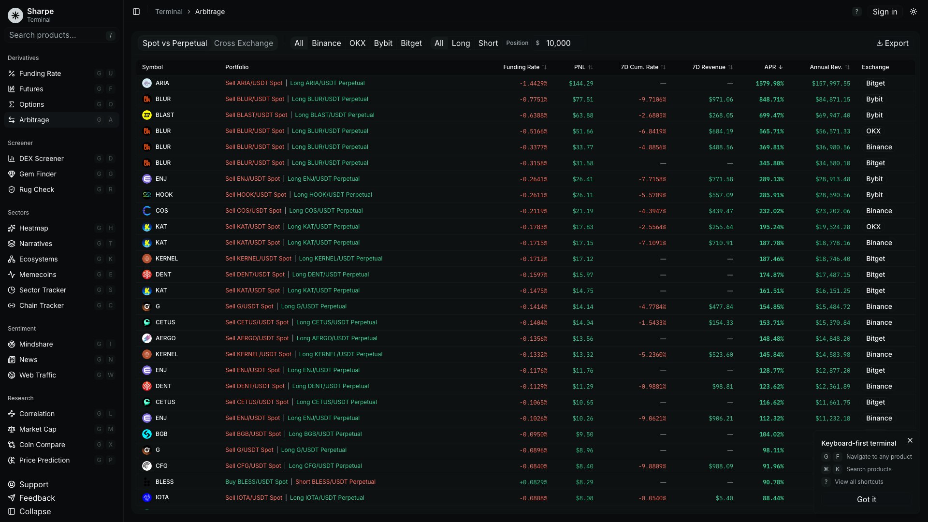Click the Export download button
Viewport: 928px width, 522px height.
pyautogui.click(x=892, y=43)
